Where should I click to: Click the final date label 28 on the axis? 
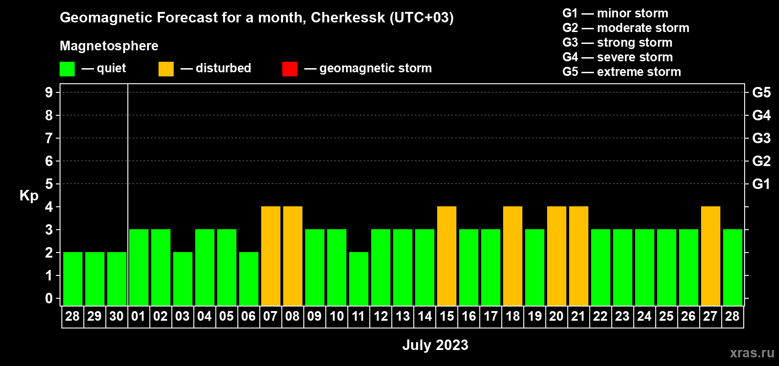(732, 317)
